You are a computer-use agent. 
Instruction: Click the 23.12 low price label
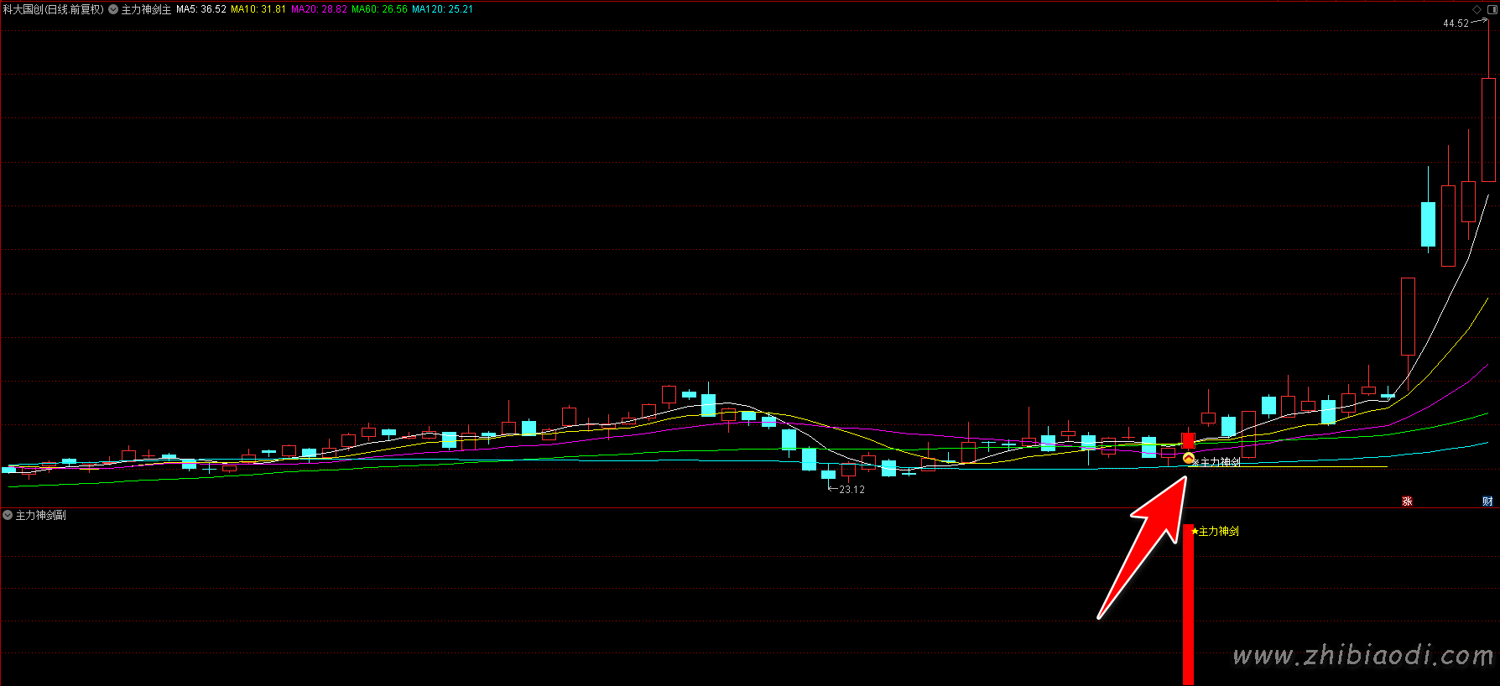tap(852, 490)
